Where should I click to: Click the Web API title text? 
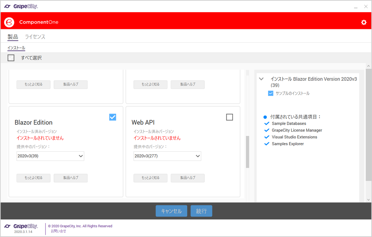click(144, 122)
